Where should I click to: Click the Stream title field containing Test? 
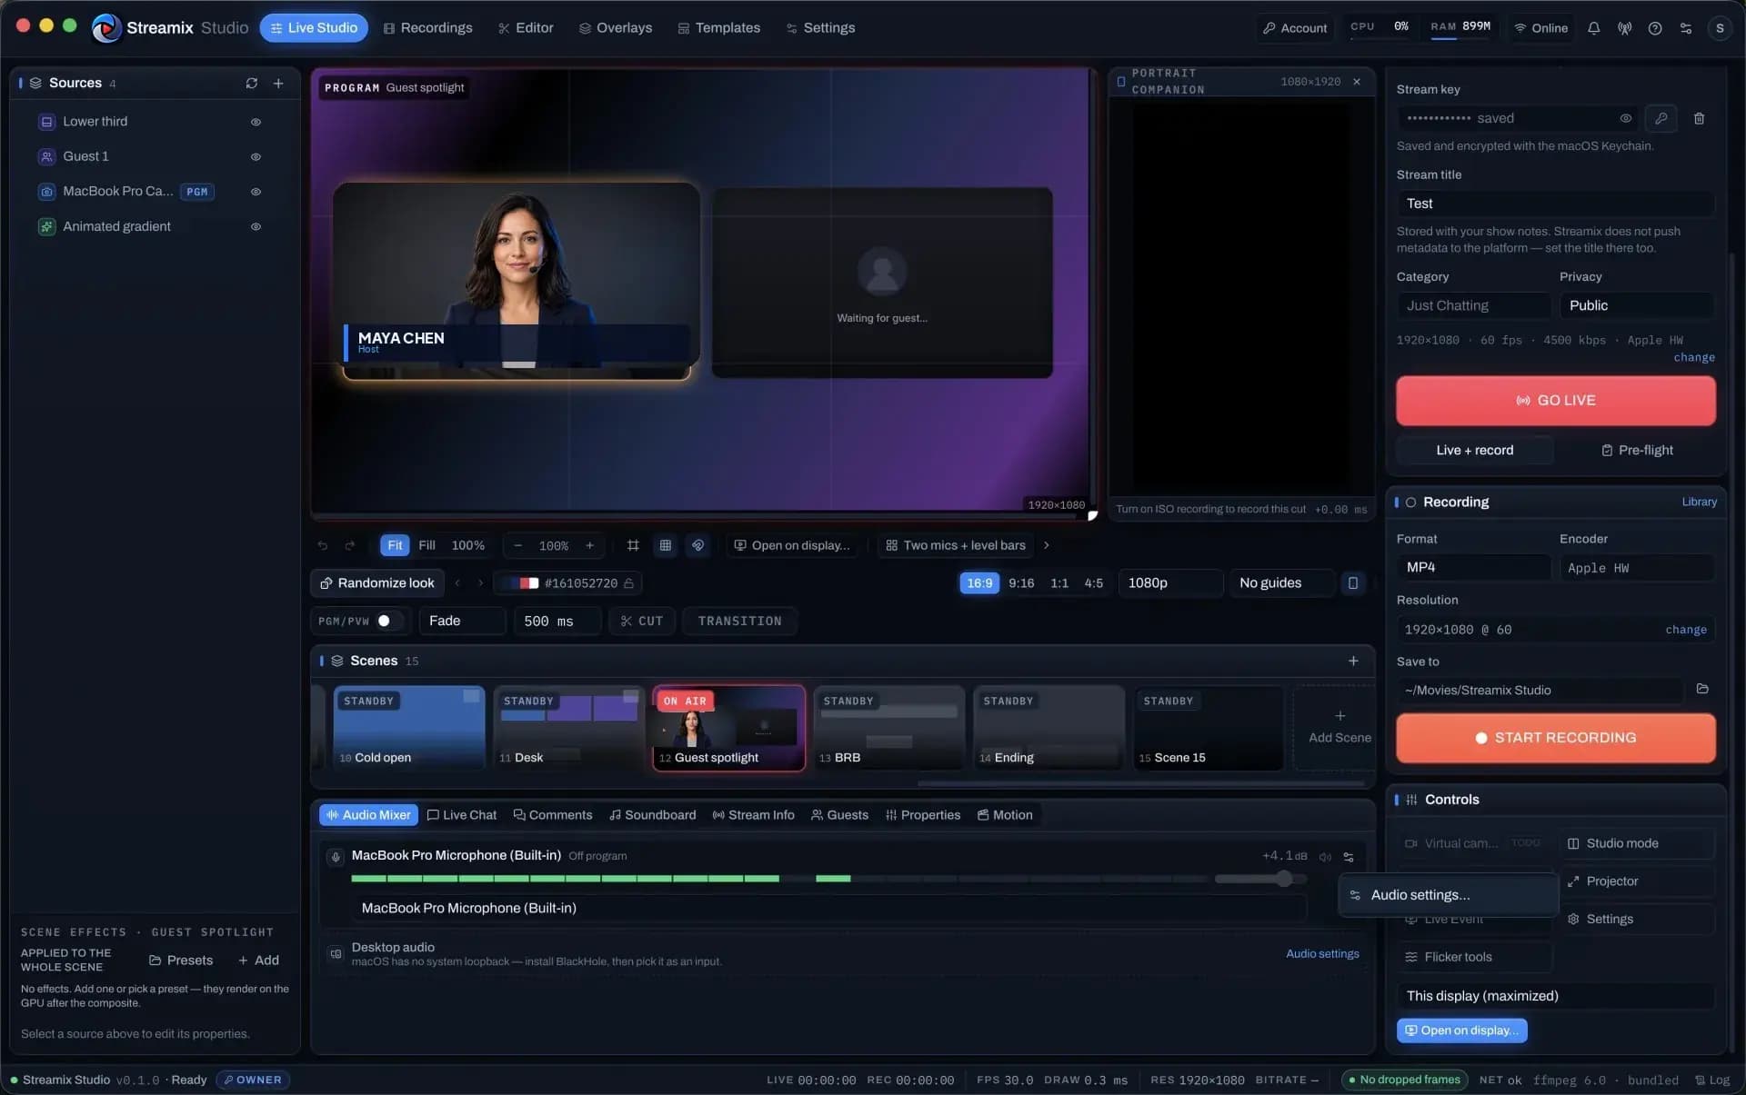1556,204
